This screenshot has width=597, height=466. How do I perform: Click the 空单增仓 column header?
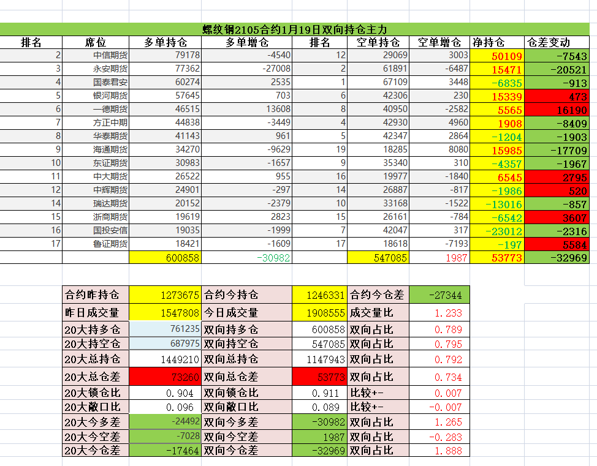pos(439,42)
